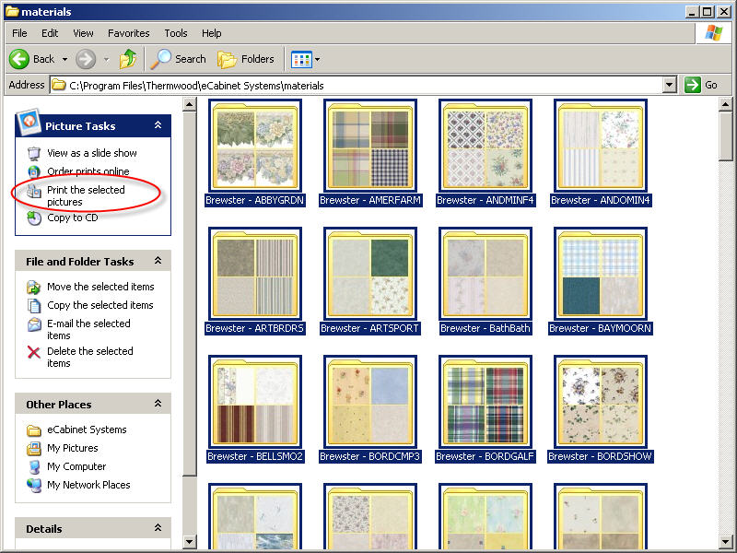Open the Edit menu
The image size is (737, 553).
tap(50, 33)
